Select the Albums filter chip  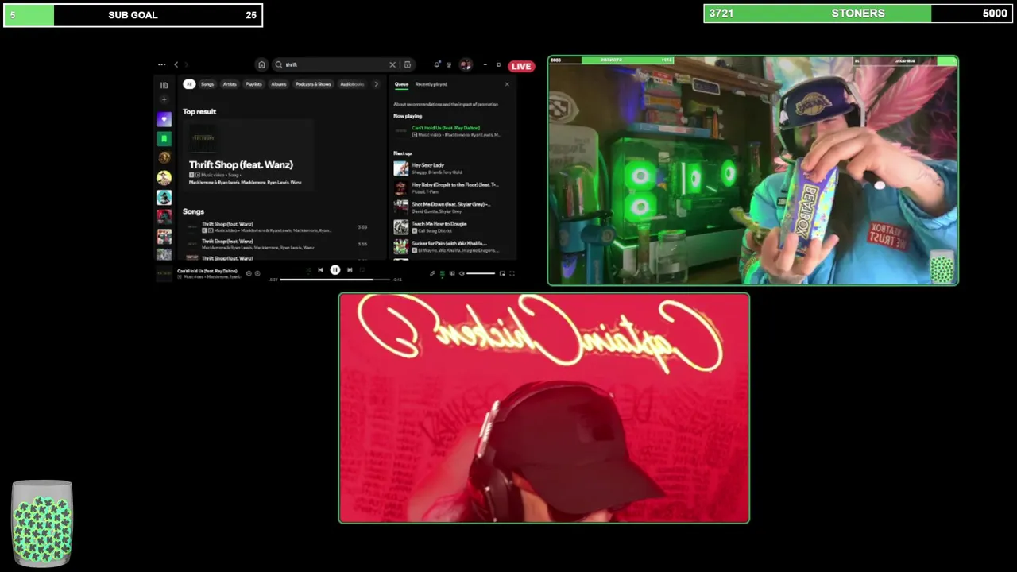pyautogui.click(x=279, y=84)
